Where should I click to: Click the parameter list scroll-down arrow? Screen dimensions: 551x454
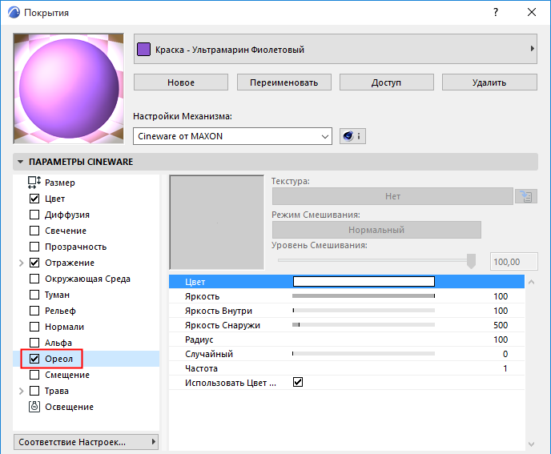(x=531, y=444)
